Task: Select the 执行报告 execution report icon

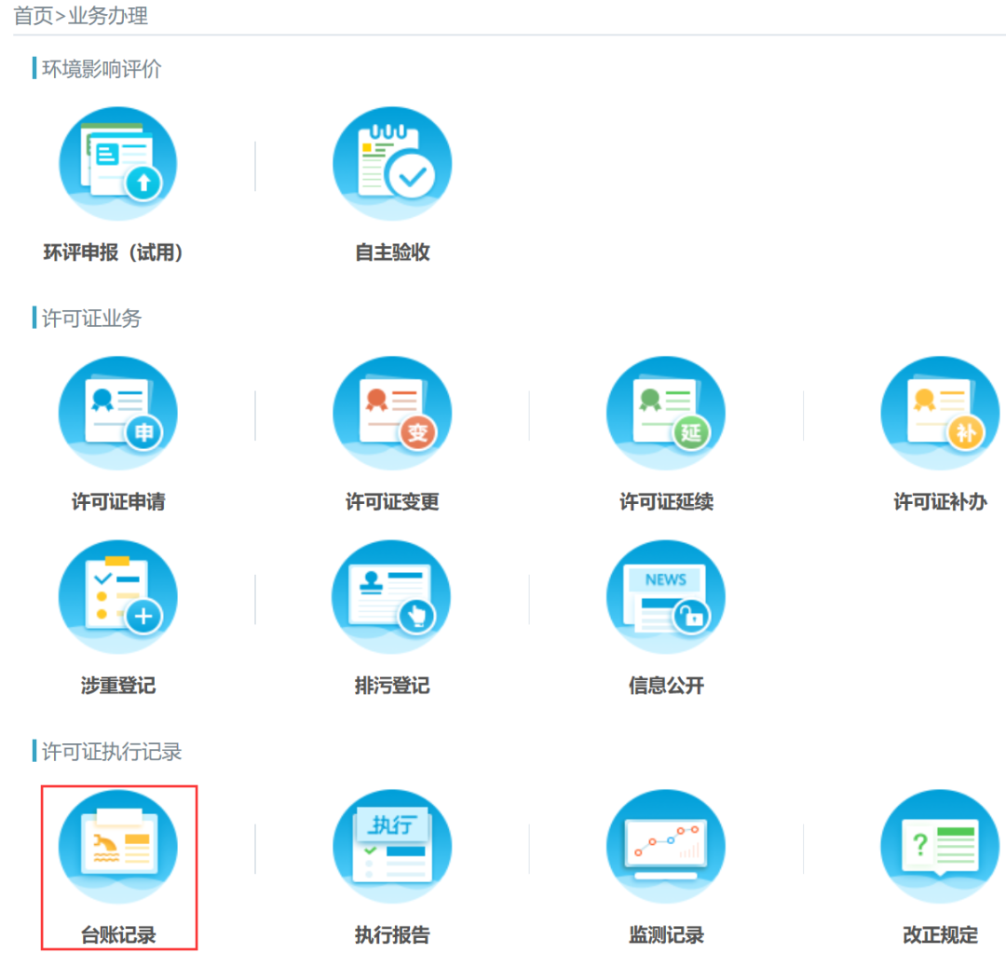Action: [x=392, y=846]
